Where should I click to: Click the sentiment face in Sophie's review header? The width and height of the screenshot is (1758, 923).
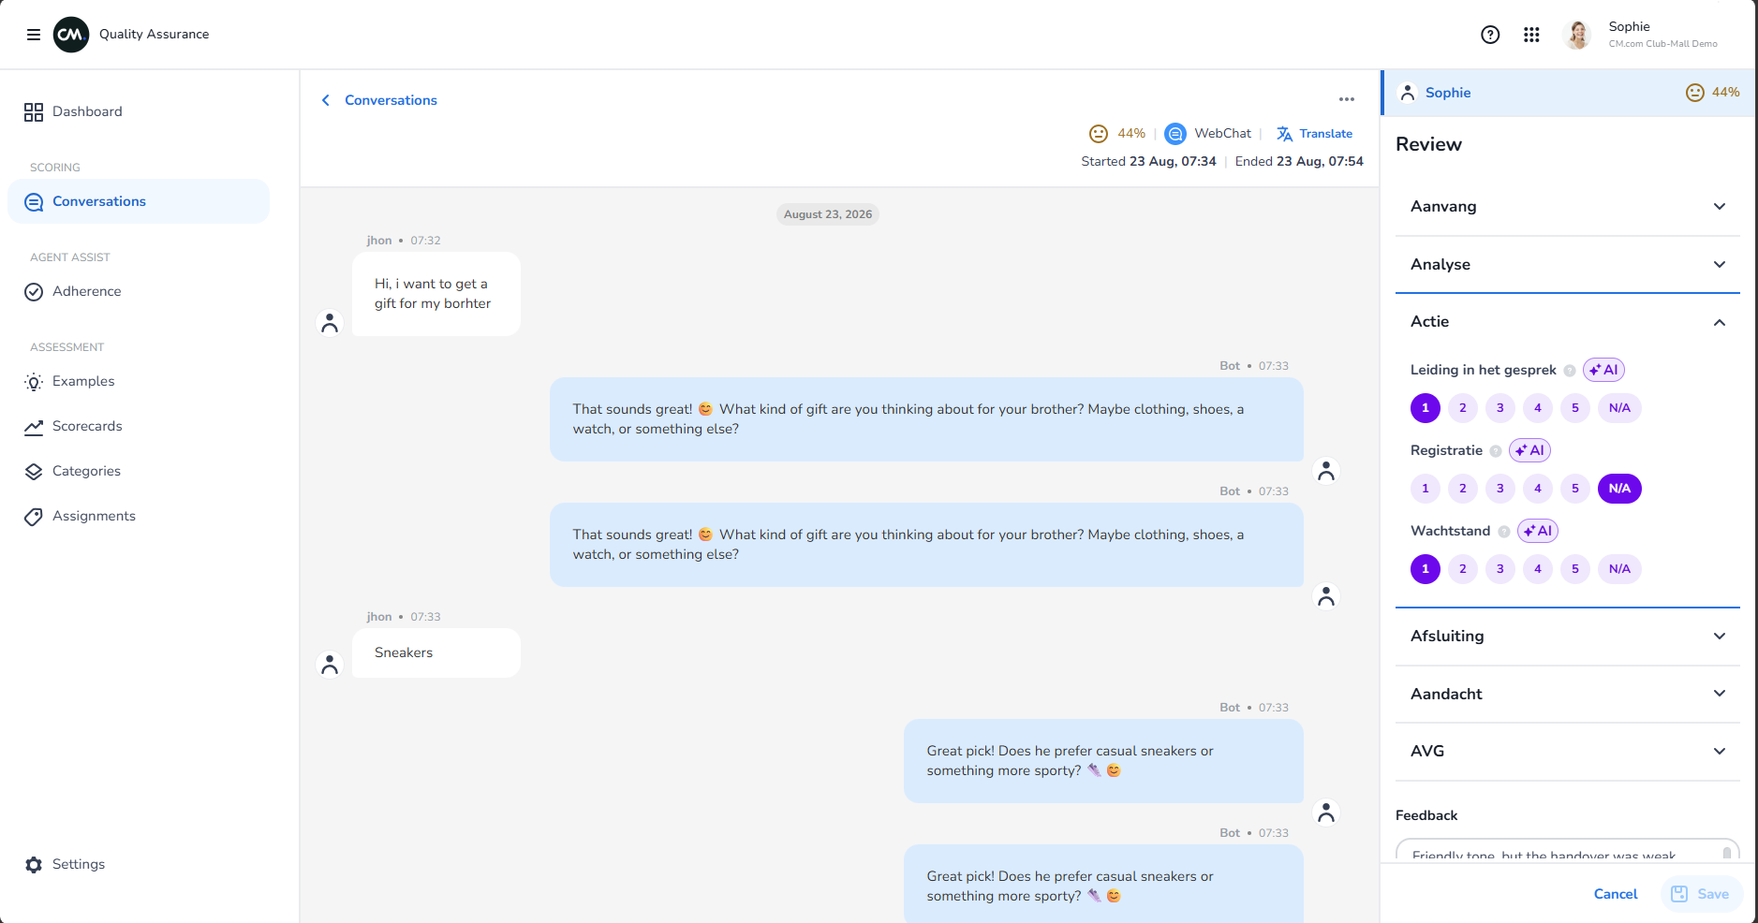[x=1695, y=93]
